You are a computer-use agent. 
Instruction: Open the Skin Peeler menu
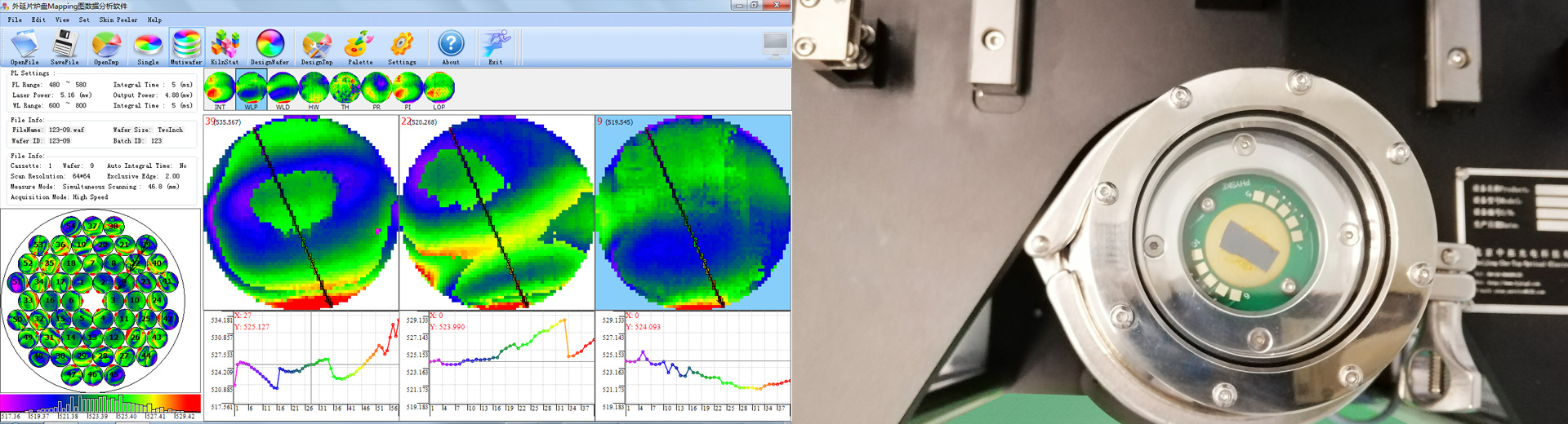coord(118,20)
